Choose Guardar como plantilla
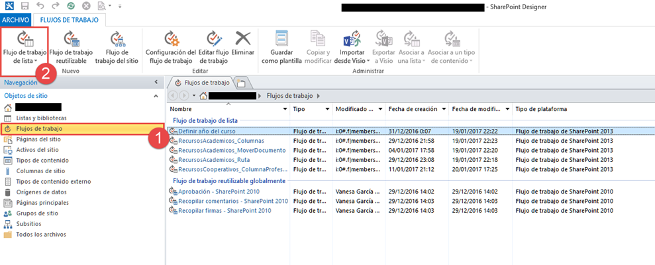The height and width of the screenshot is (265, 655). tap(281, 47)
